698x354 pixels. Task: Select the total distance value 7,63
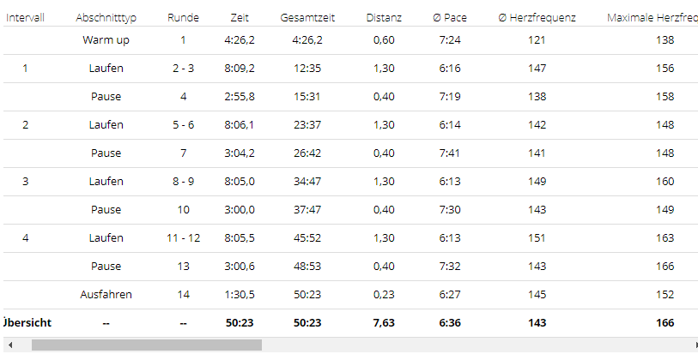384,323
